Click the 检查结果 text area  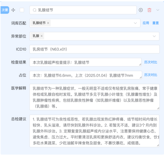(86, 62)
